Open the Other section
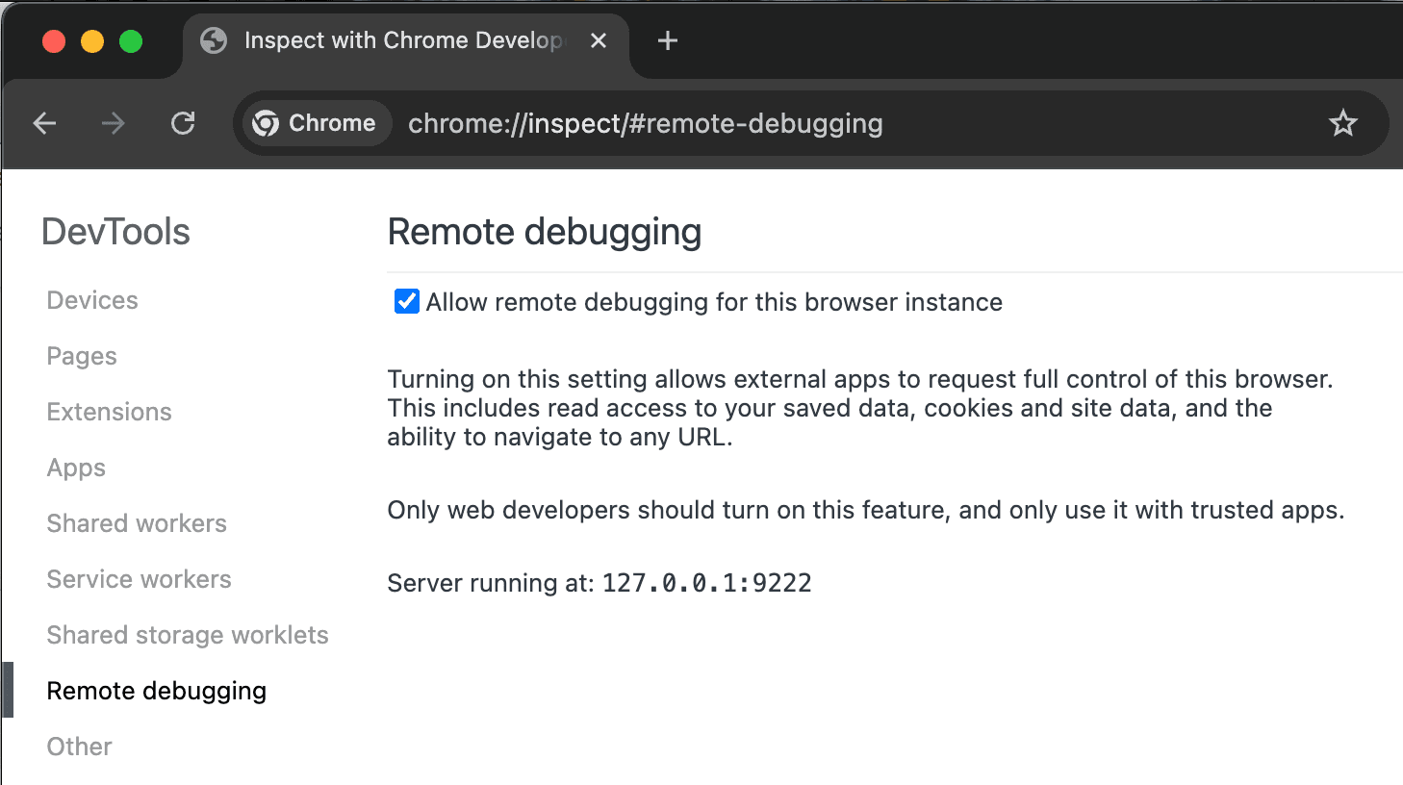This screenshot has width=1403, height=785. (x=79, y=746)
